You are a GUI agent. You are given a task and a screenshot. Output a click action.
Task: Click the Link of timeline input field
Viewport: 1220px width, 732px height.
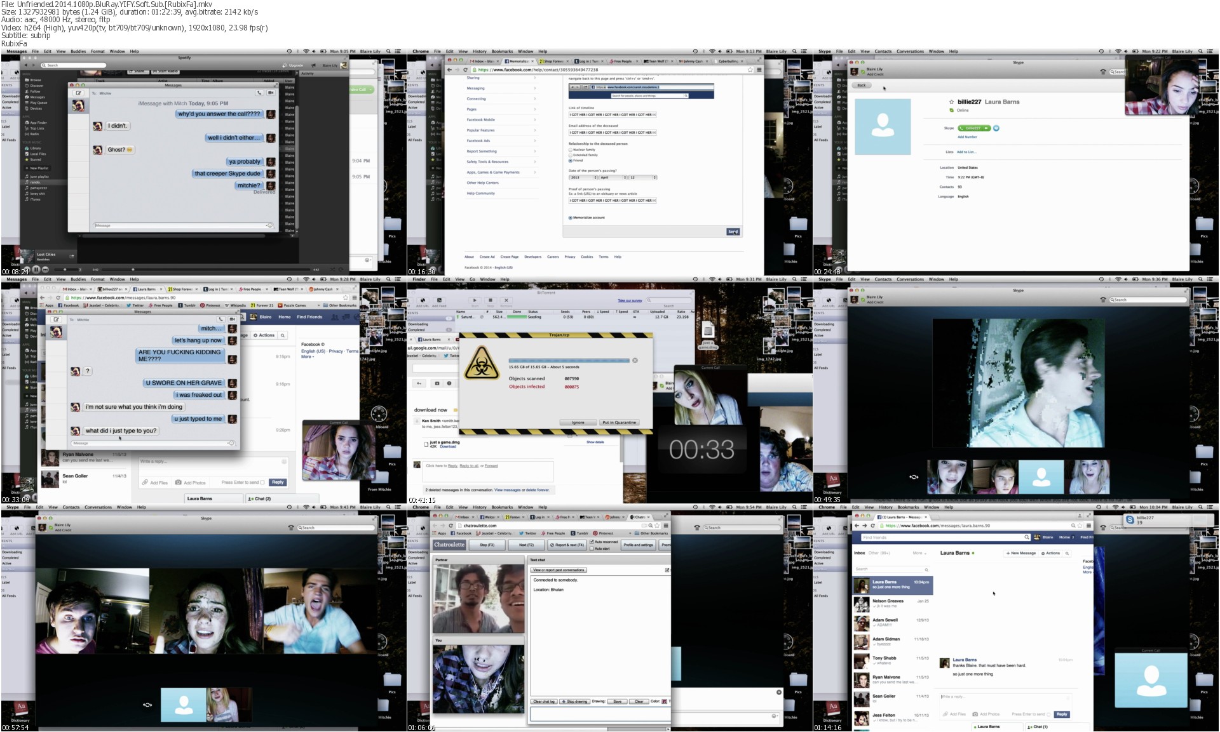(613, 115)
